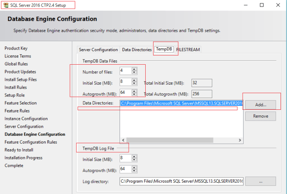Decrease data files Autogrowth down arrow

134,95
